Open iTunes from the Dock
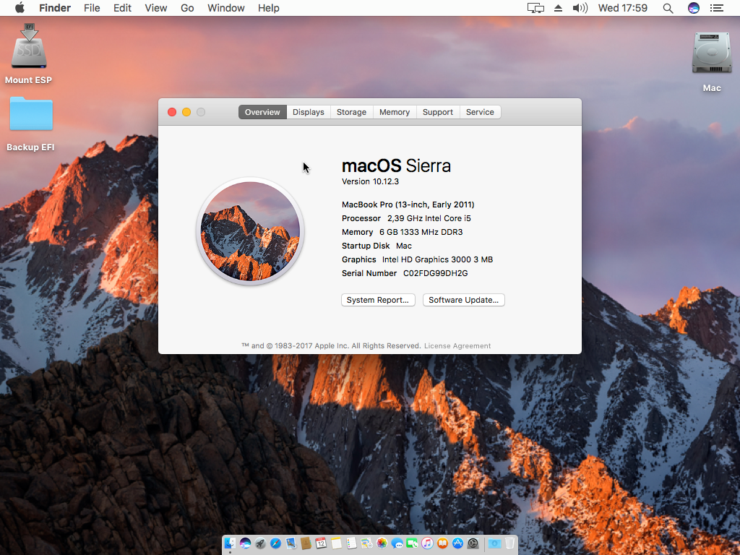The height and width of the screenshot is (555, 740). (x=427, y=543)
